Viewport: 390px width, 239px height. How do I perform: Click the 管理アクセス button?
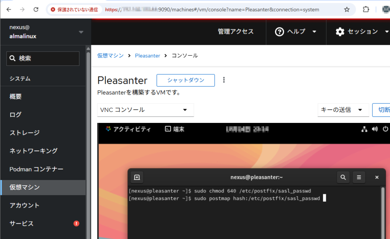pos(235,32)
